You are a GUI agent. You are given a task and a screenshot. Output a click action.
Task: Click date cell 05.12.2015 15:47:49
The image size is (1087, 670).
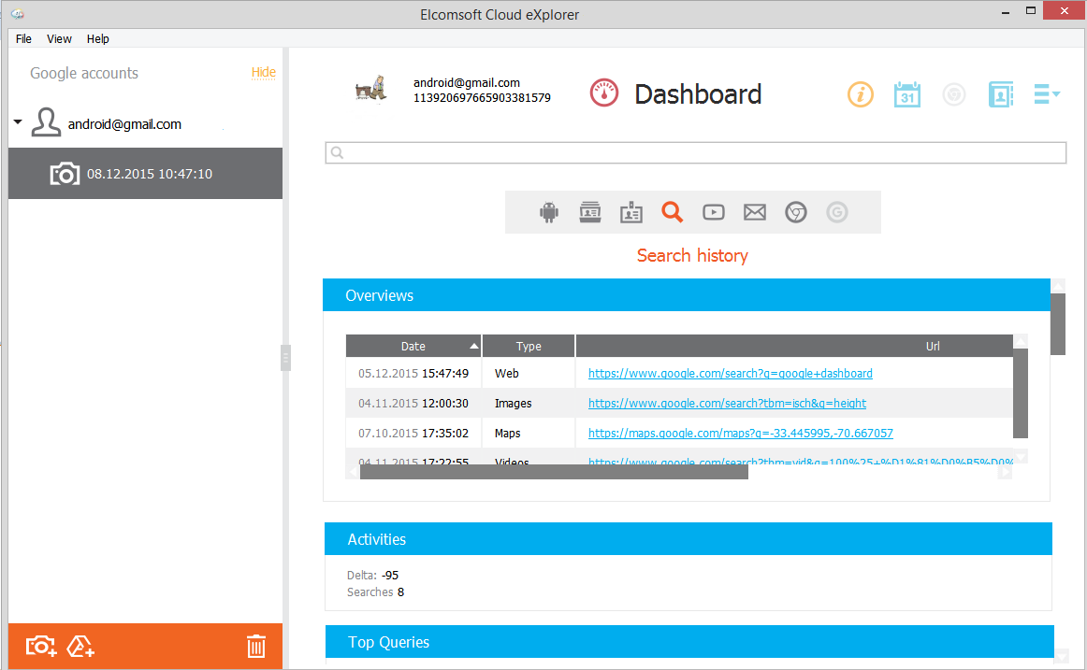413,373
